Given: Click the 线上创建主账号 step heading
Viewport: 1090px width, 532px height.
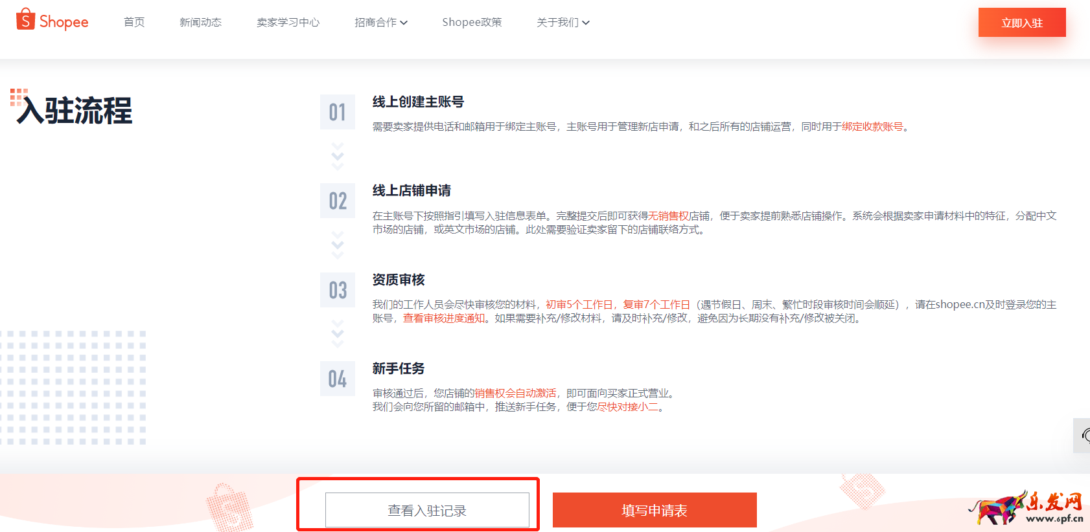Looking at the screenshot, I should tap(418, 102).
